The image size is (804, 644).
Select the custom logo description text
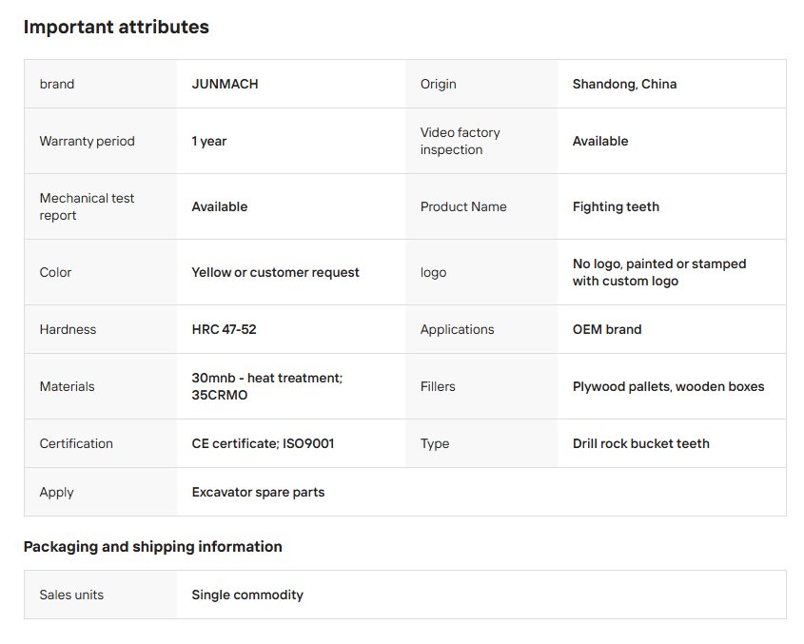coord(658,272)
